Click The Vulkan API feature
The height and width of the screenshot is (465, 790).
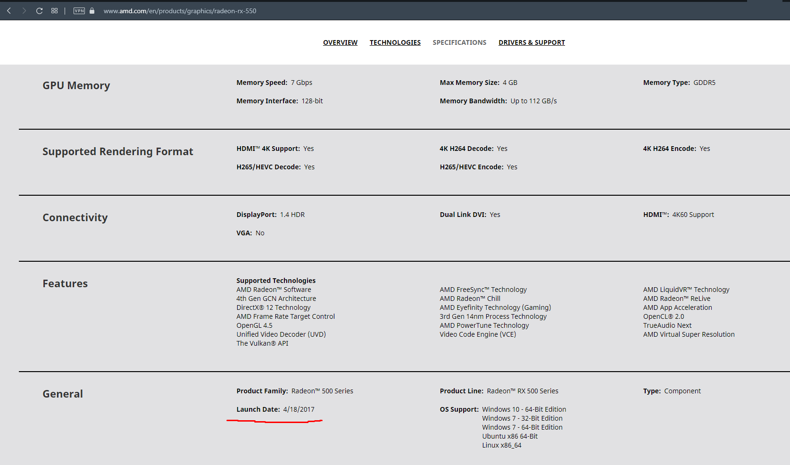pos(262,343)
